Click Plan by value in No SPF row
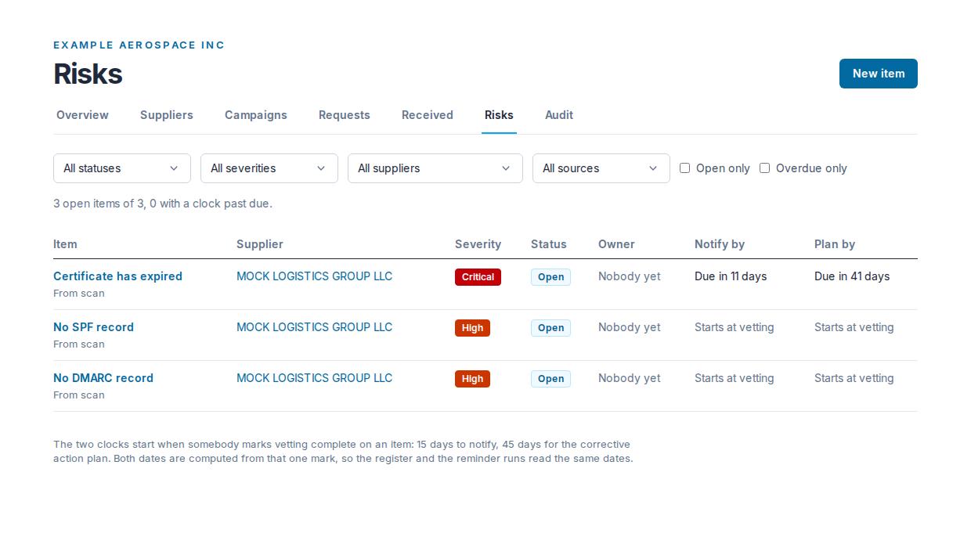 point(854,327)
